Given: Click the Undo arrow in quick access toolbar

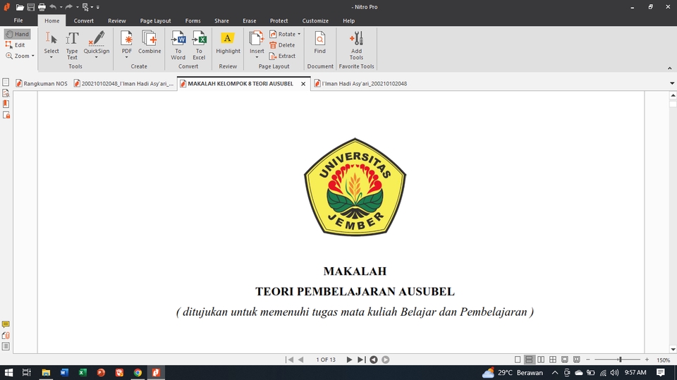Looking at the screenshot, I should 53,7.
